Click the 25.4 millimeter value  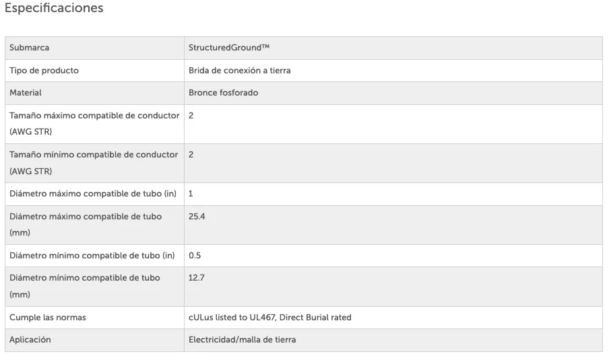pyautogui.click(x=197, y=217)
